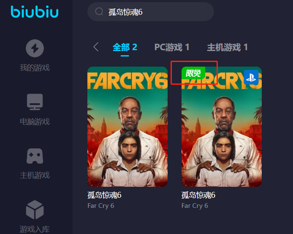The image size is (293, 234).
Task: Open the computer games monitor icon
Action: coord(35,102)
